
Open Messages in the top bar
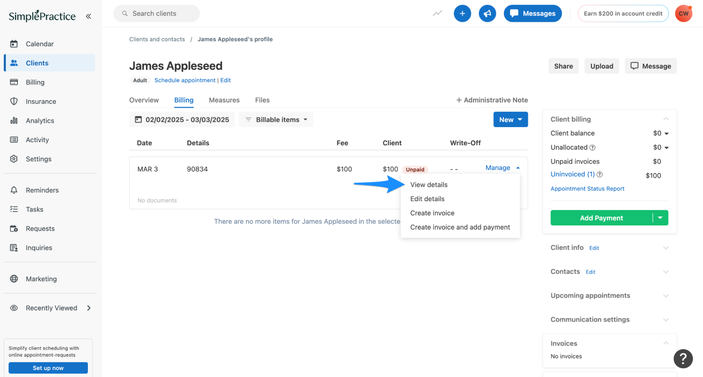[x=532, y=13]
